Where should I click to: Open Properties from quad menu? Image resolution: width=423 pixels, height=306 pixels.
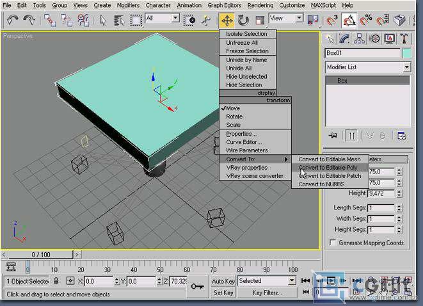click(255, 134)
